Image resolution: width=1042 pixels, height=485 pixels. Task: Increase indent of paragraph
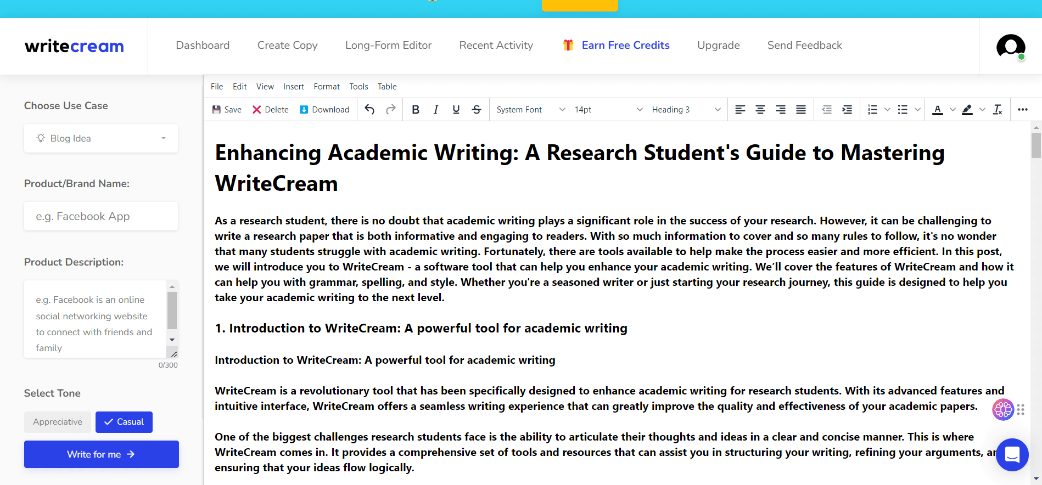847,110
